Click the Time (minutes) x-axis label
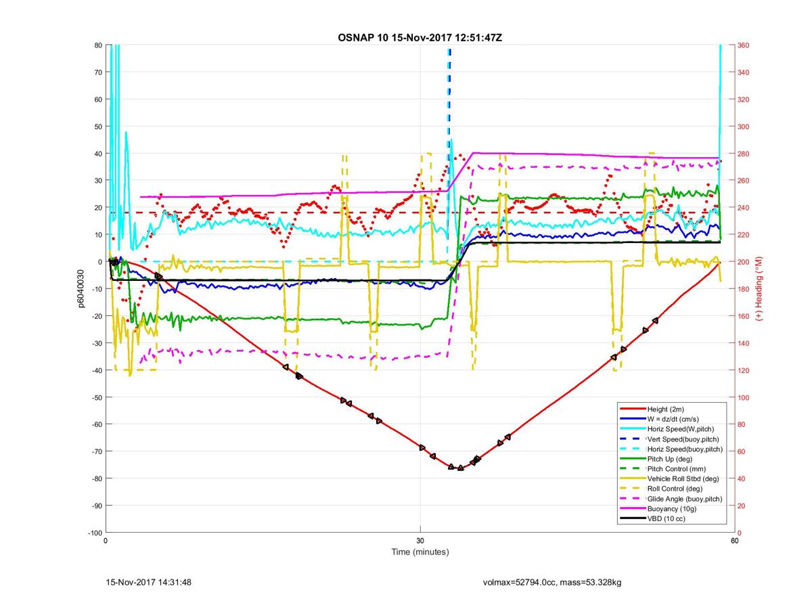The width and height of the screenshot is (812, 599). click(420, 552)
